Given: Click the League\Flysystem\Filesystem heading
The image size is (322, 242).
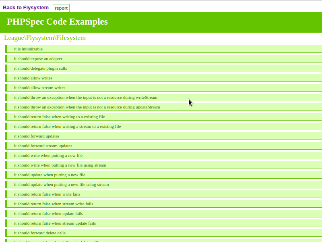Looking at the screenshot, I should click(x=45, y=38).
